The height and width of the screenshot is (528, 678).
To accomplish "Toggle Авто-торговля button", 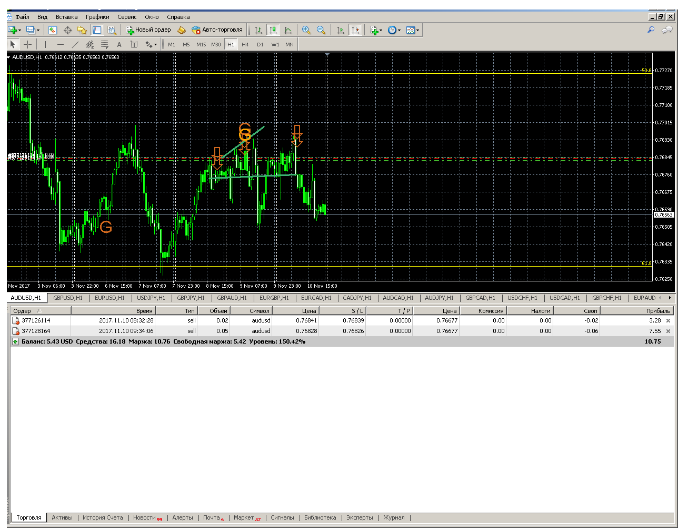I will point(217,30).
